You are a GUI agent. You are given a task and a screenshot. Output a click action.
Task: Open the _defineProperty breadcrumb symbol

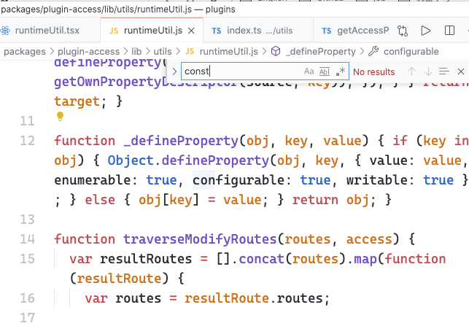tap(320, 52)
